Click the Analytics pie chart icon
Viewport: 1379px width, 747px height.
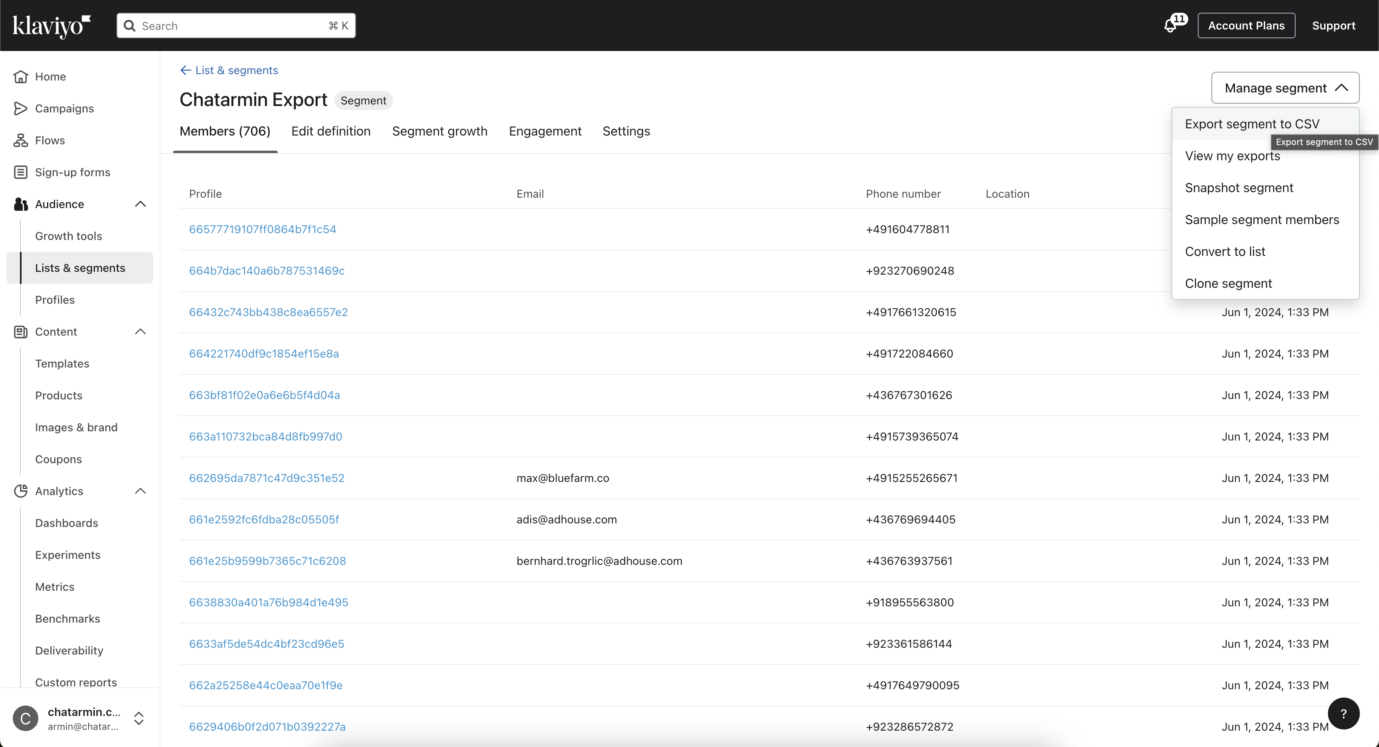[x=20, y=491]
